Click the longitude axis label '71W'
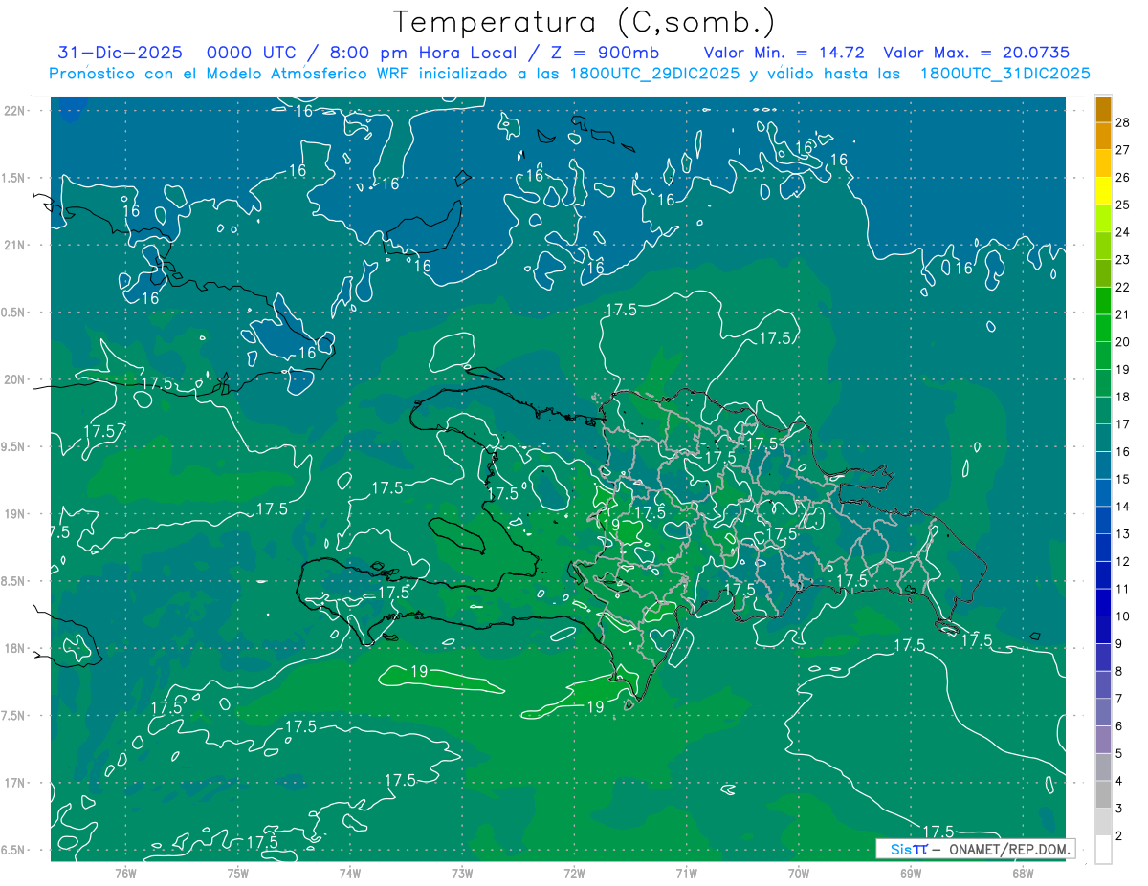 tap(686, 874)
